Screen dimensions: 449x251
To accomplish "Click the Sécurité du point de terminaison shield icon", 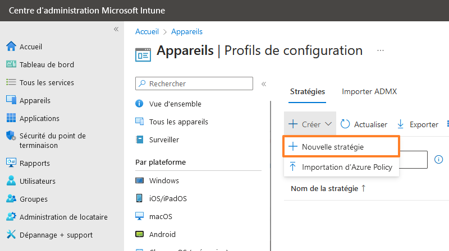I will [x=11, y=136].
